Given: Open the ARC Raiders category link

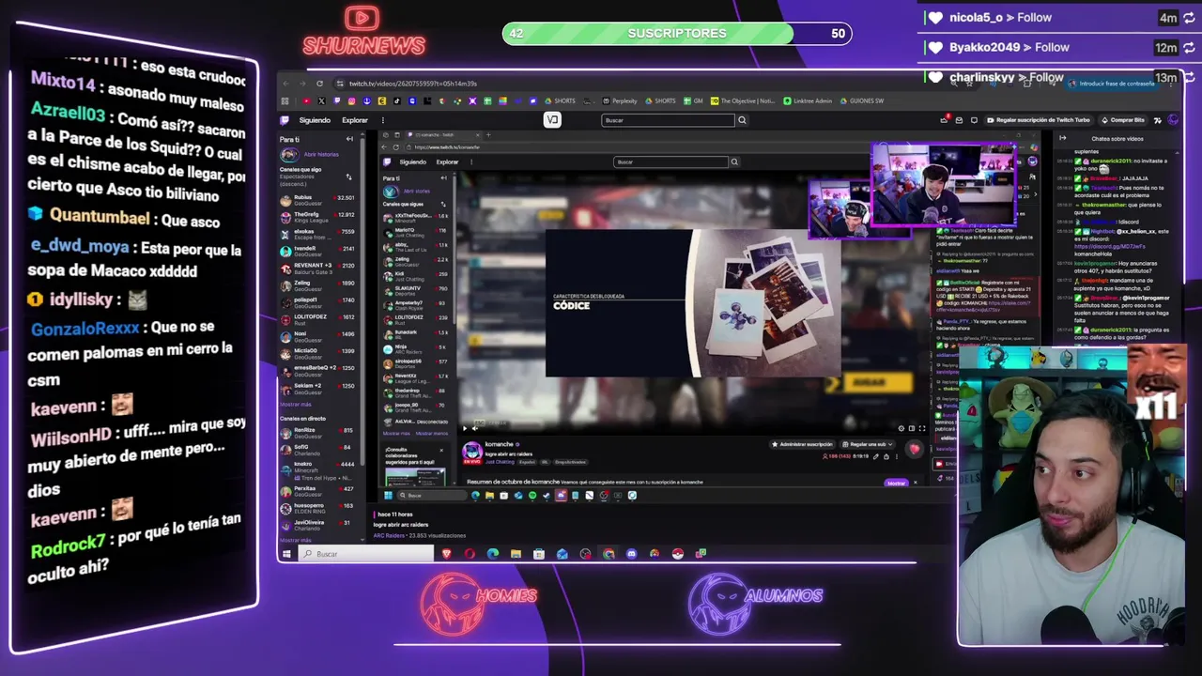Looking at the screenshot, I should tap(387, 535).
